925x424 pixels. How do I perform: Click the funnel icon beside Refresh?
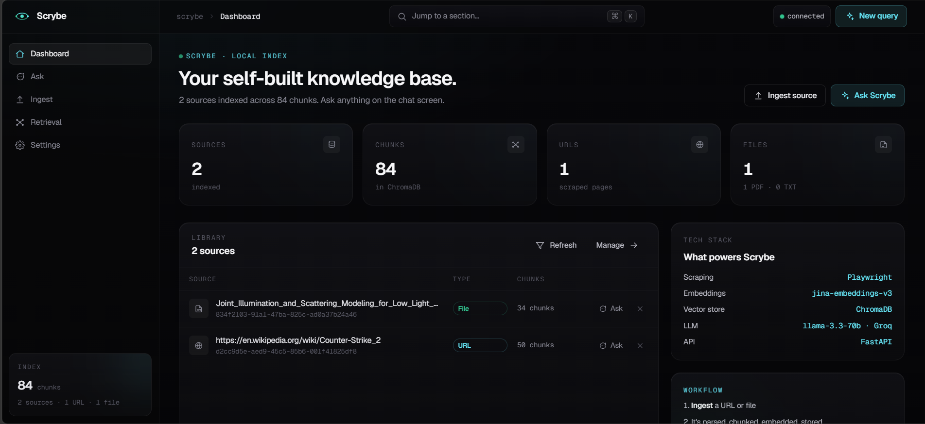(540, 245)
